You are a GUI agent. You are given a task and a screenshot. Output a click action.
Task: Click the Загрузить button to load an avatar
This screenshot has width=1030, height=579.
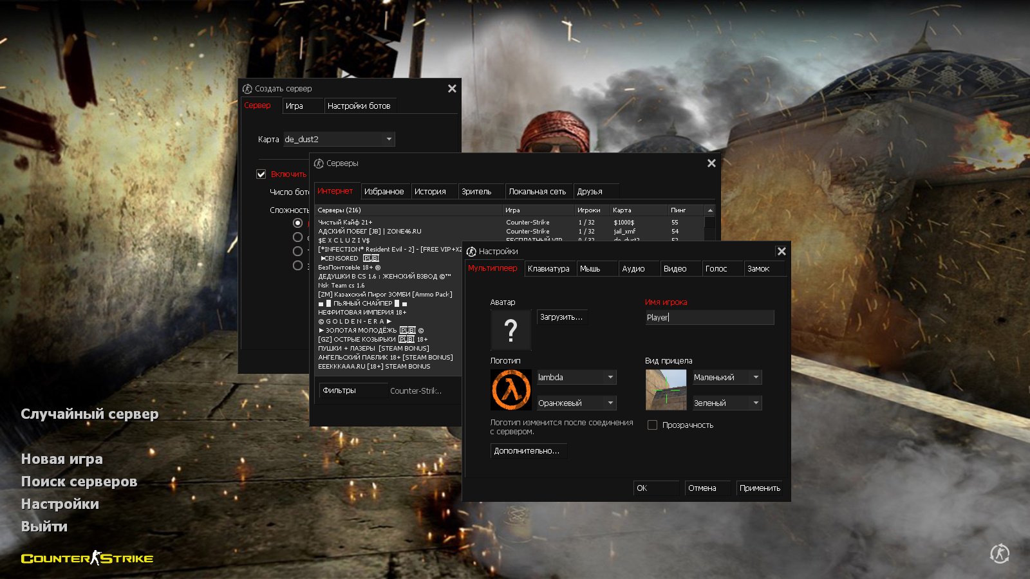pyautogui.click(x=561, y=317)
